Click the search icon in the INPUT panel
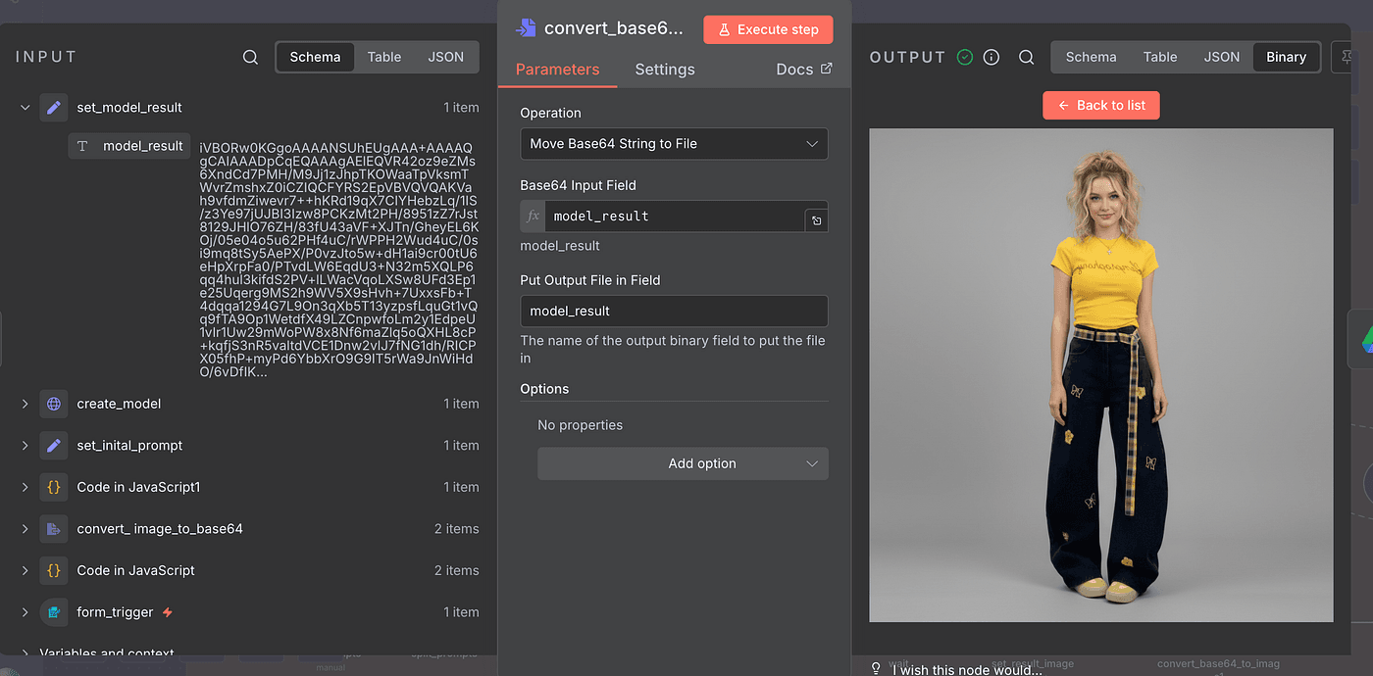Viewport: 1373px width, 676px height. tap(250, 57)
